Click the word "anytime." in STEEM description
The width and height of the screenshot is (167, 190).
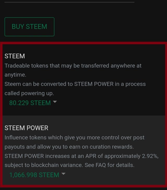point(15,75)
